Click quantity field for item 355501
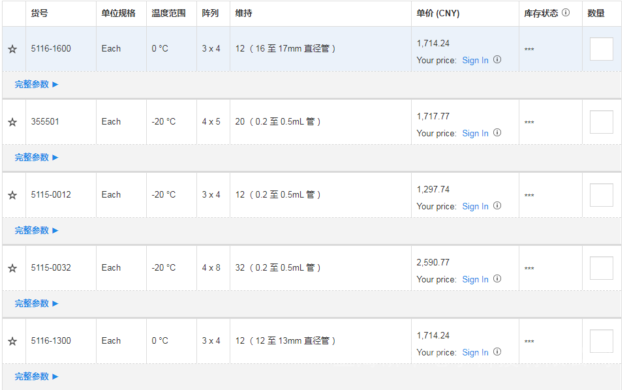Image resolution: width=629 pixels, height=390 pixels. pos(601,122)
